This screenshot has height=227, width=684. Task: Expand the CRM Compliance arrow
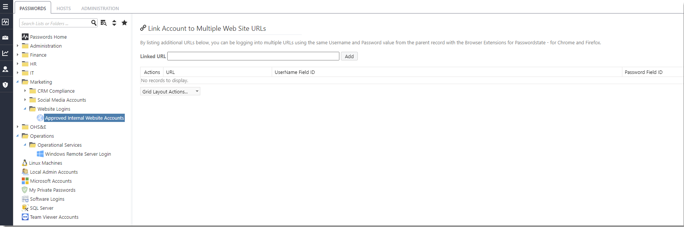[x=25, y=91]
